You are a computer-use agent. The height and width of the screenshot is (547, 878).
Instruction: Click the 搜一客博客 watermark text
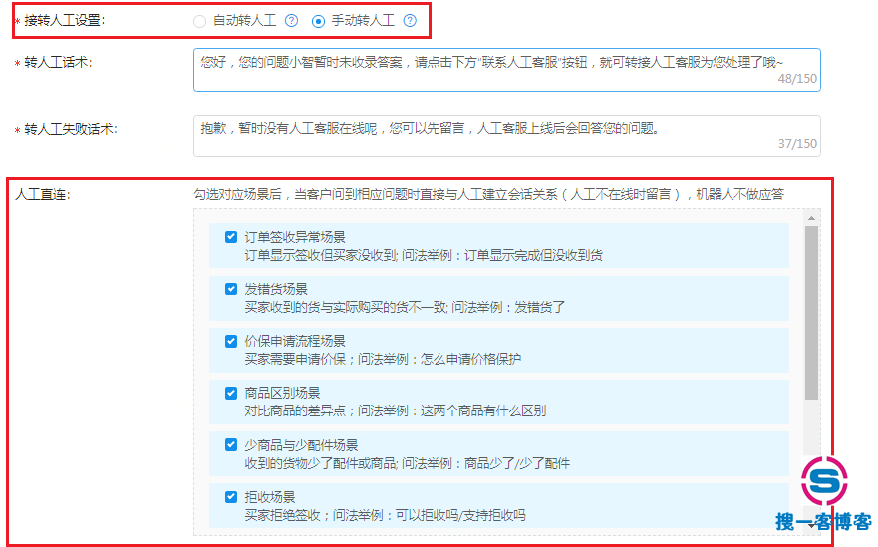pos(823,522)
